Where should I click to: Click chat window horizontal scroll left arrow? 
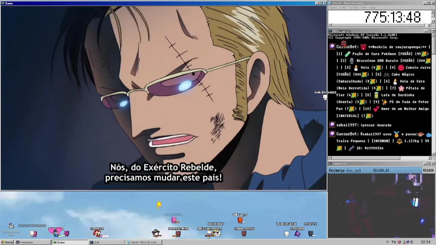click(330, 158)
